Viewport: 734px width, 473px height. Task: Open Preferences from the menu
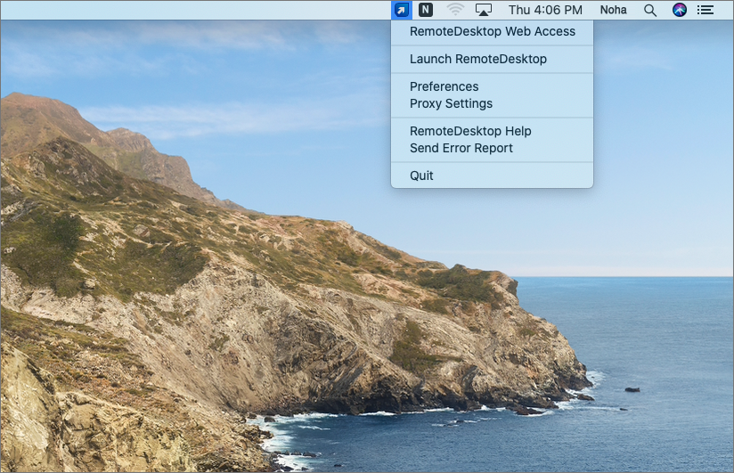444,86
